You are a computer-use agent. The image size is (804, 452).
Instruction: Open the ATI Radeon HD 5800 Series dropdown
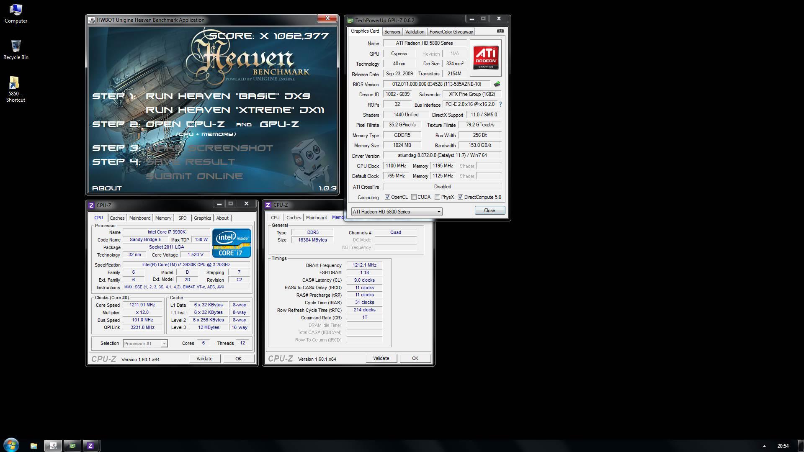397,212
